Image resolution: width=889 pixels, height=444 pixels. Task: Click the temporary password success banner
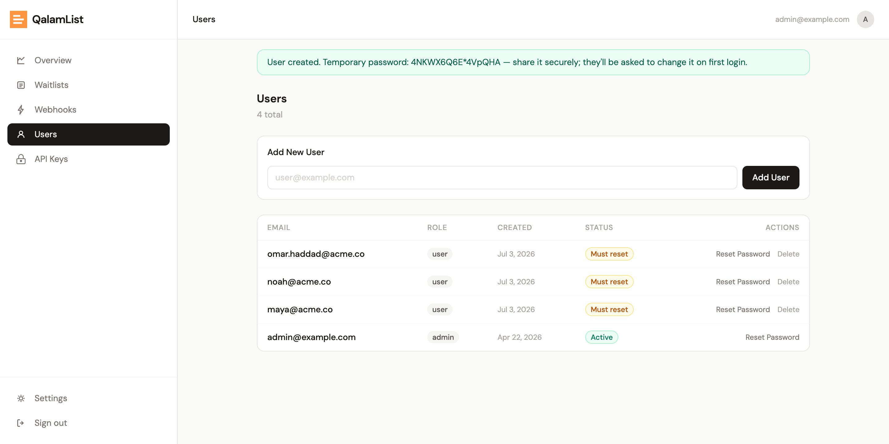coord(533,62)
